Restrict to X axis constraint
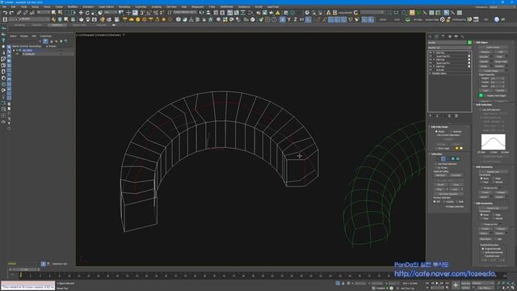 283,19
